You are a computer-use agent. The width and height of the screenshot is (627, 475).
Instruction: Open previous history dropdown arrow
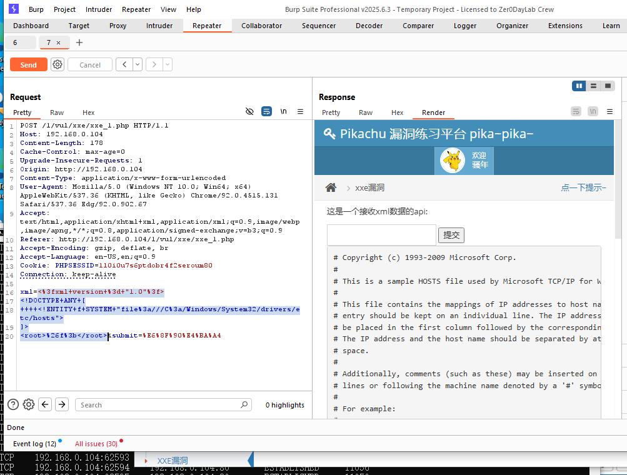point(138,64)
